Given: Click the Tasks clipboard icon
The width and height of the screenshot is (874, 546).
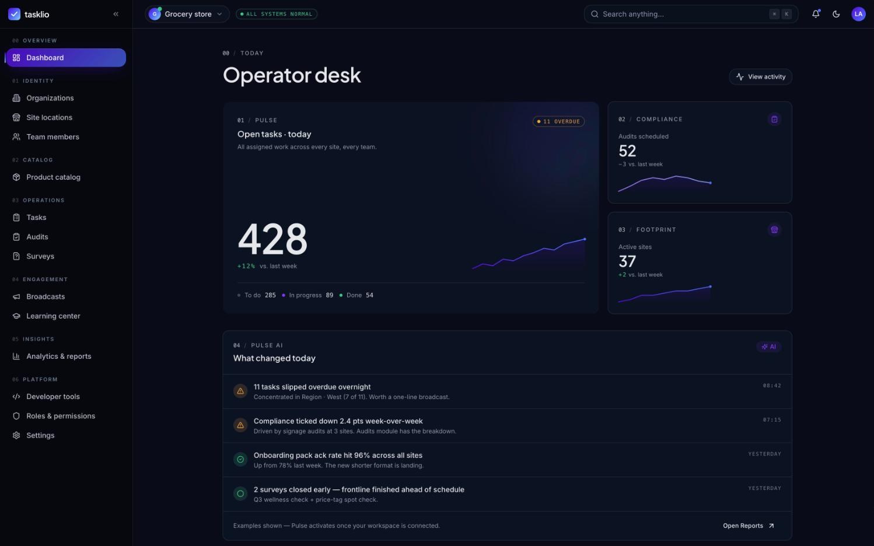Looking at the screenshot, I should pos(16,217).
